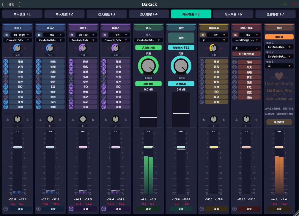The width and height of the screenshot is (299, 216).
Task: Click round icon beside MIDI演奏 录音 button
Action: click(235, 209)
